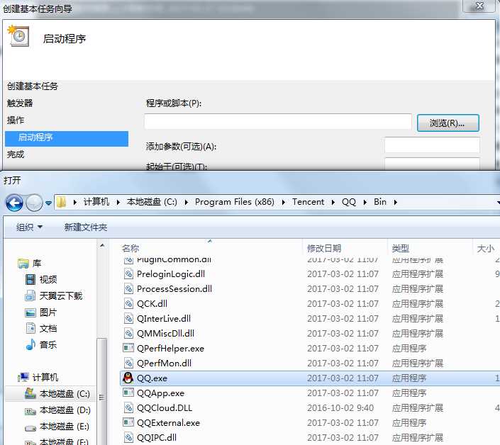Click the QInterLive.dll file icon
This screenshot has height=445, width=500.
(128, 318)
